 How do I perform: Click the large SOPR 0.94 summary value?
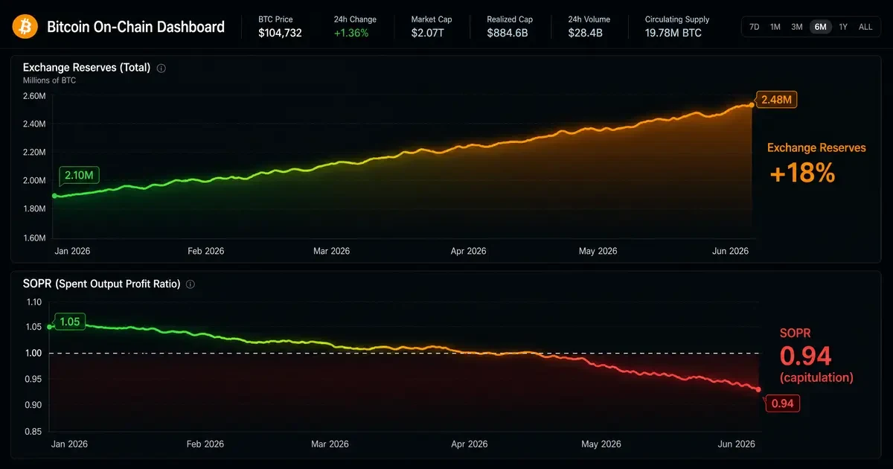[805, 355]
